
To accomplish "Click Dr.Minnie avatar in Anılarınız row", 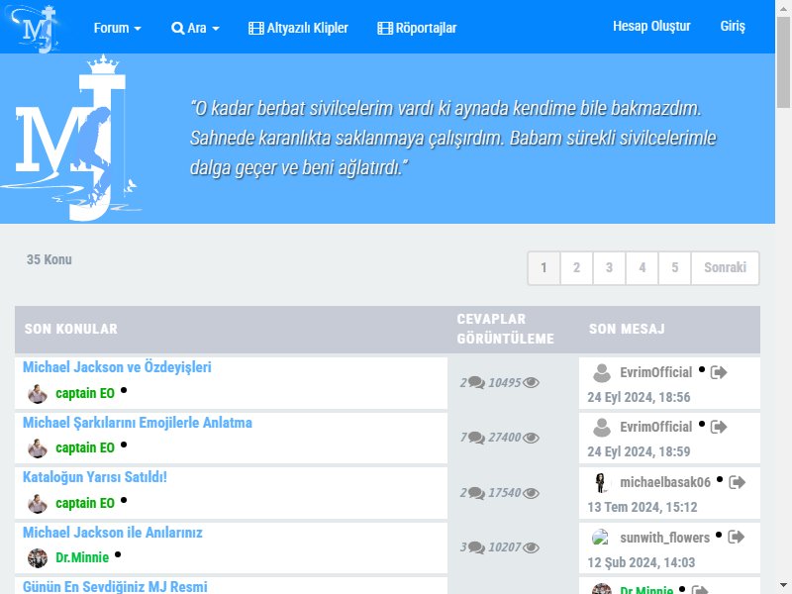I will [38, 558].
